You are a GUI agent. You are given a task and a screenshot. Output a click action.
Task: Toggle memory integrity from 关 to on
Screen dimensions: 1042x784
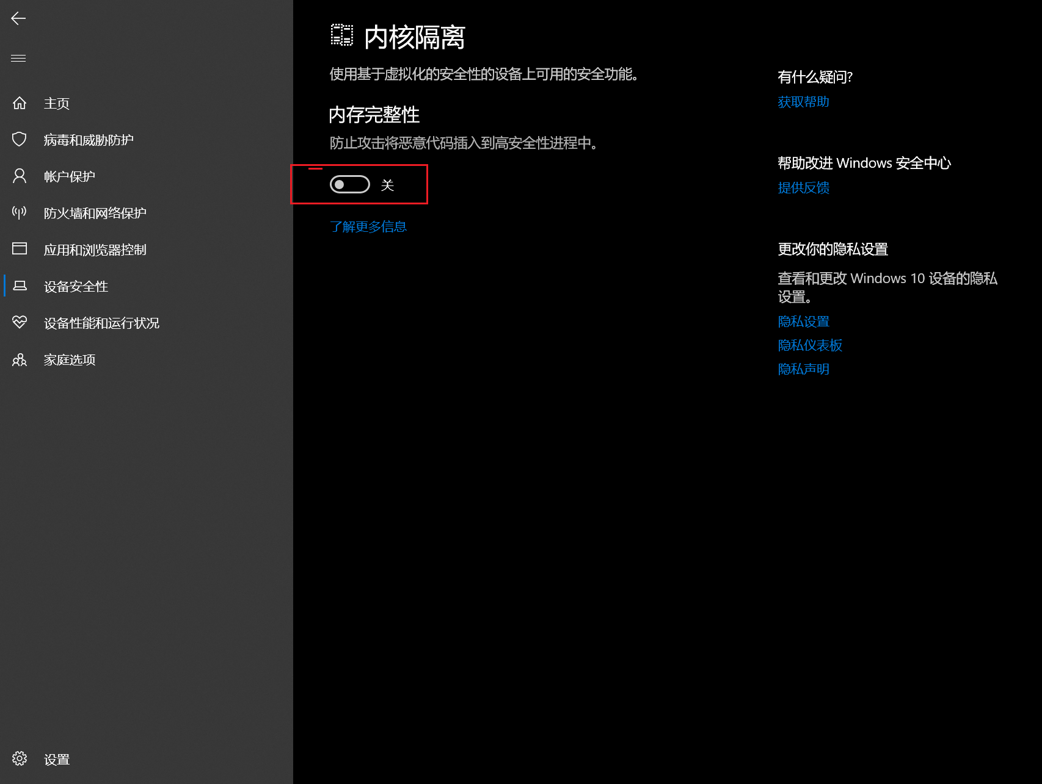tap(349, 184)
